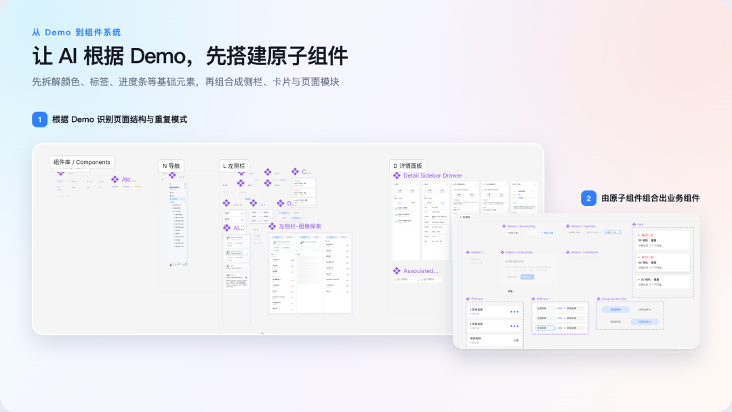The width and height of the screenshot is (732, 412).
Task: Click the component icon beside 'D...'
Action: (280, 203)
